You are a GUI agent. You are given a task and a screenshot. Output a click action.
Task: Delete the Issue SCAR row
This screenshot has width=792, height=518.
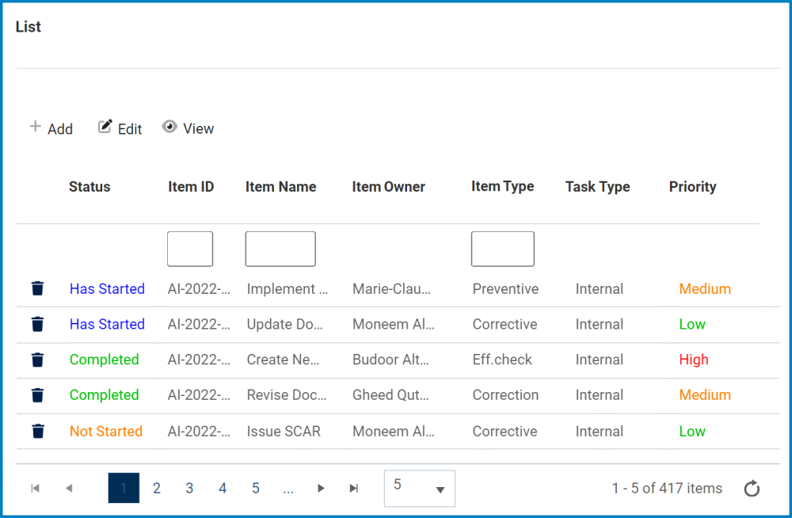click(37, 431)
